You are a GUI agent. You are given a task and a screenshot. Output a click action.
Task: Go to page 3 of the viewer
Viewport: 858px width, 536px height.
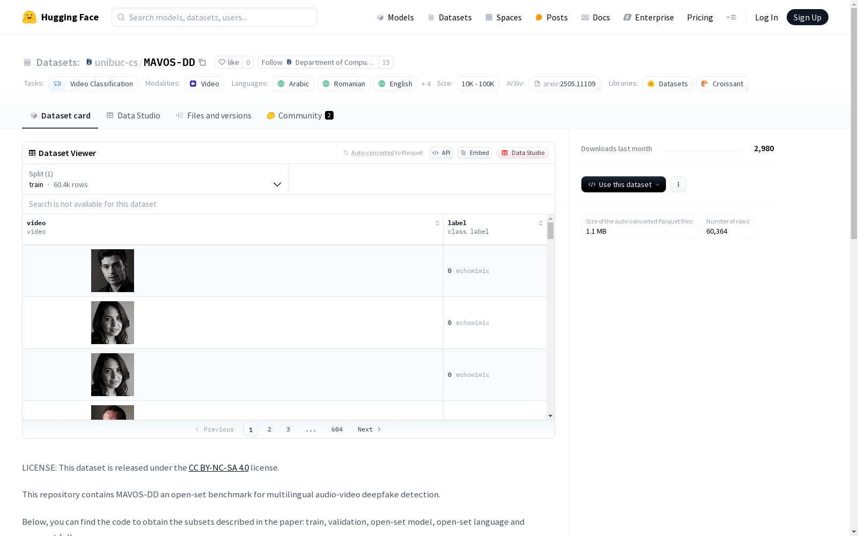point(288,429)
